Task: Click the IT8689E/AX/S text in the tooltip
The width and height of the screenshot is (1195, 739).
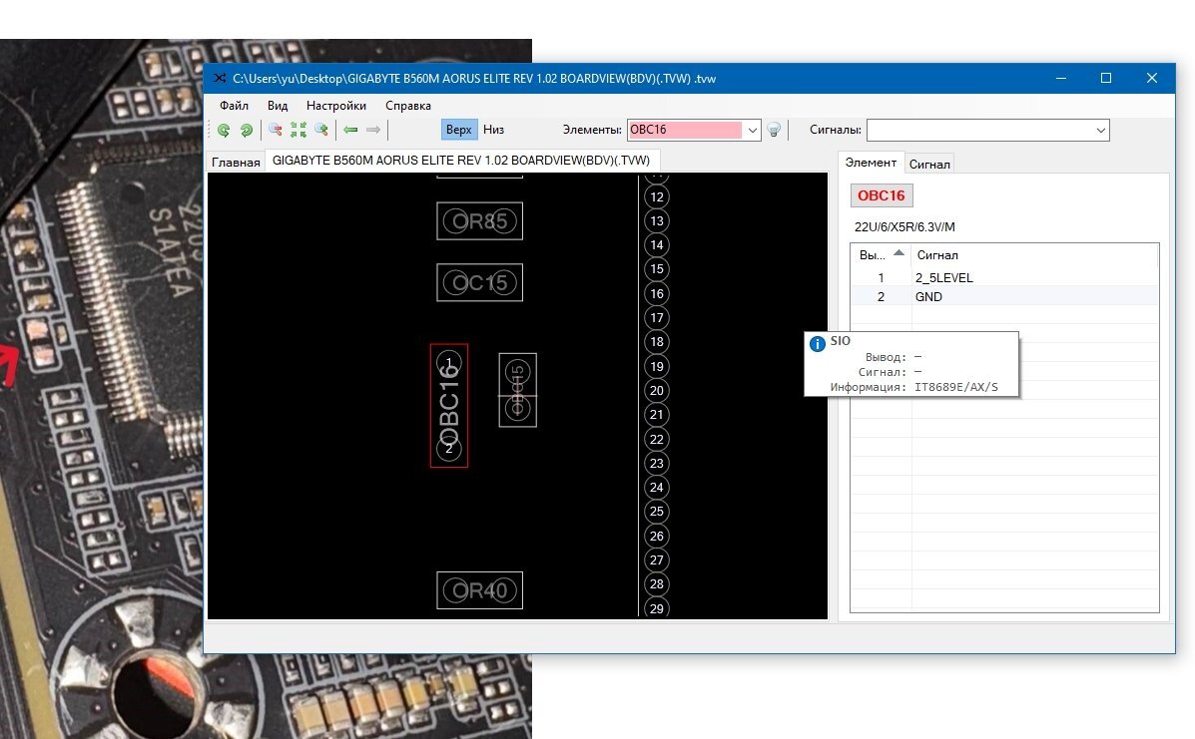Action: pos(956,387)
